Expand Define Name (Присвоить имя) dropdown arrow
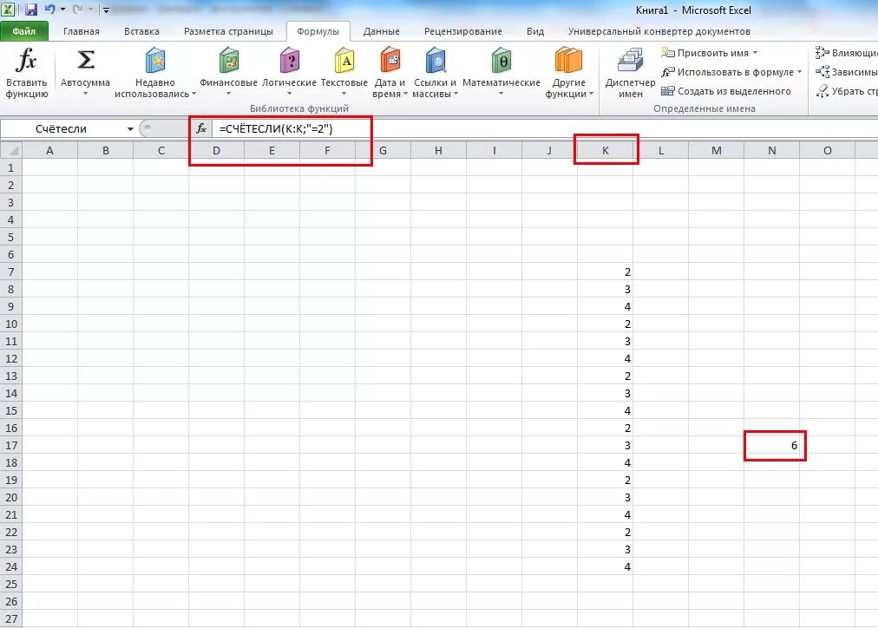The height and width of the screenshot is (628, 878). click(x=756, y=53)
